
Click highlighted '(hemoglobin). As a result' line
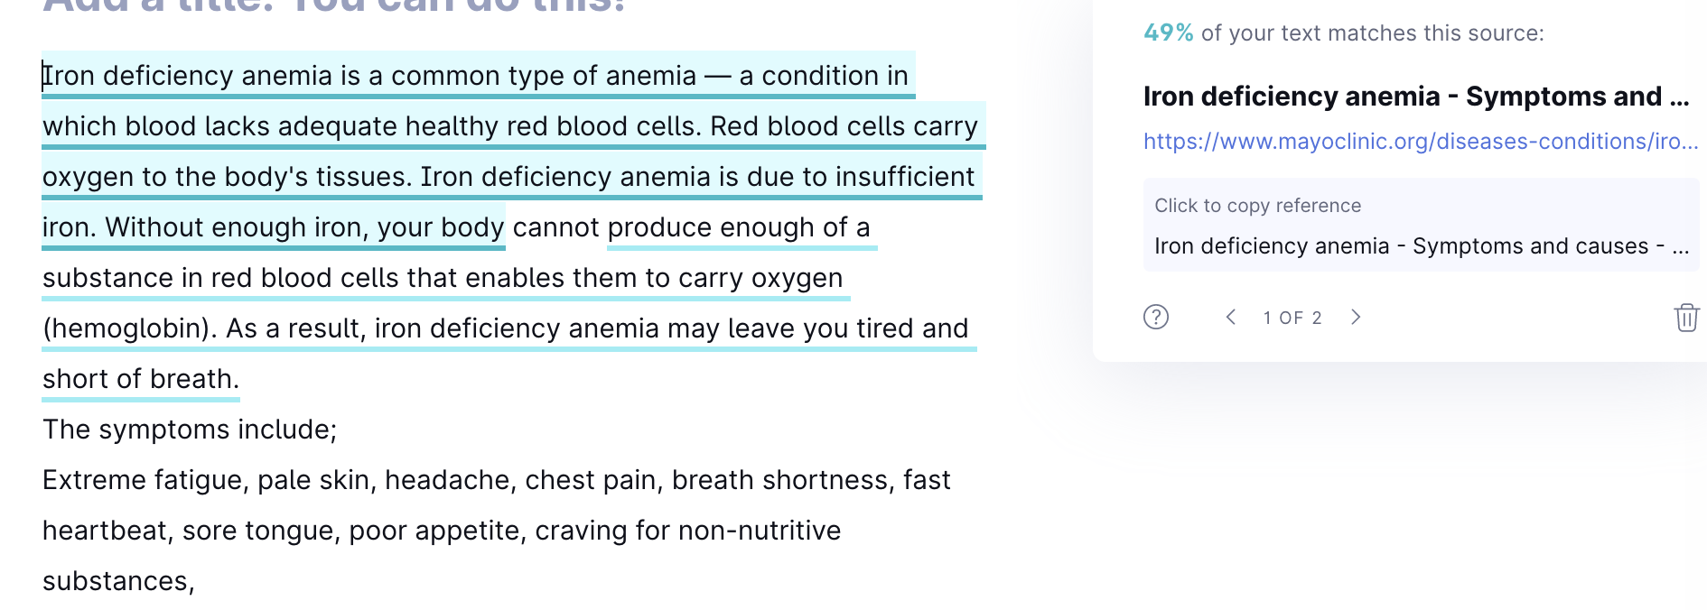506,328
